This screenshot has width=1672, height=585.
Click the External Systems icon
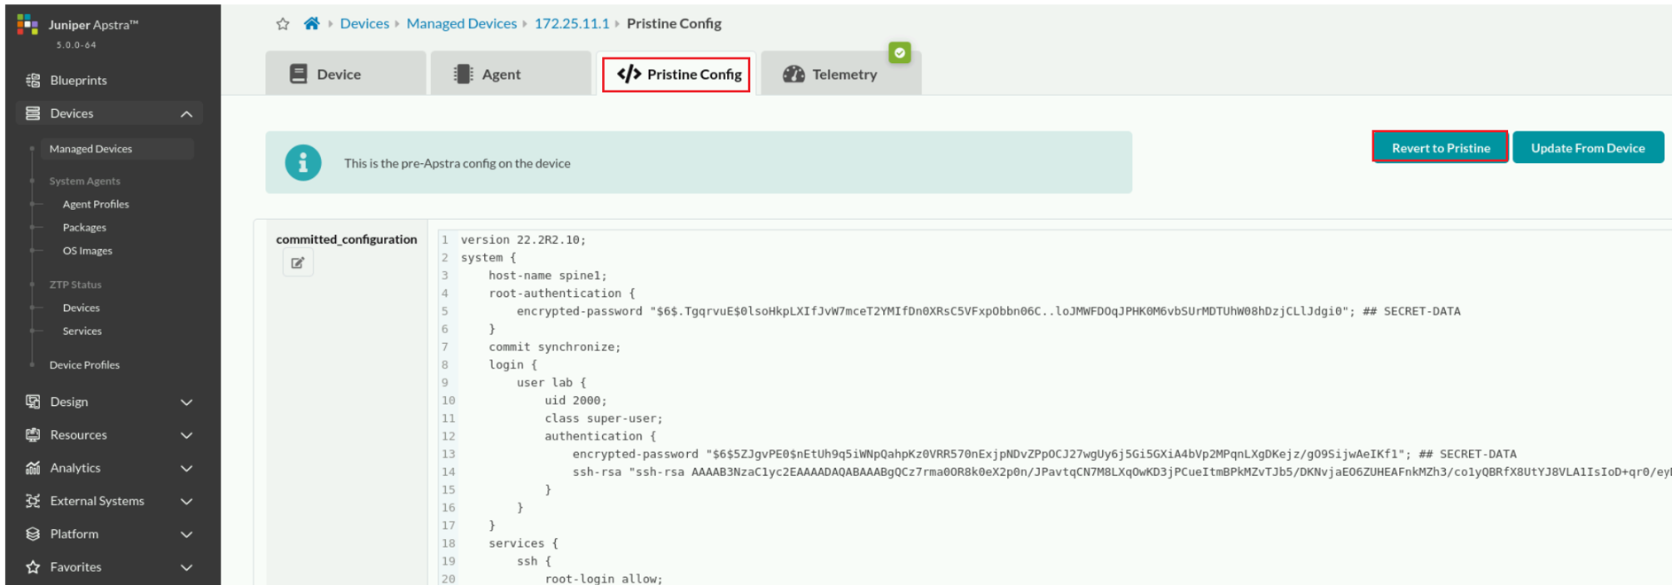(x=33, y=501)
